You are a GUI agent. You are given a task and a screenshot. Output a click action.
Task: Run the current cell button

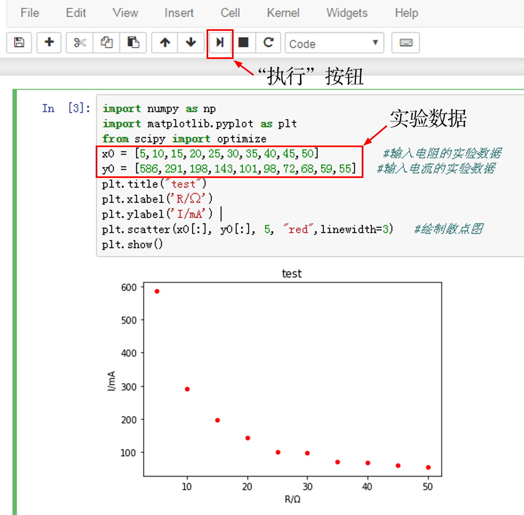click(x=220, y=43)
